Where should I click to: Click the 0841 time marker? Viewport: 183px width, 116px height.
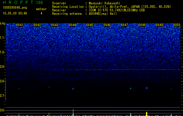click(20, 25)
